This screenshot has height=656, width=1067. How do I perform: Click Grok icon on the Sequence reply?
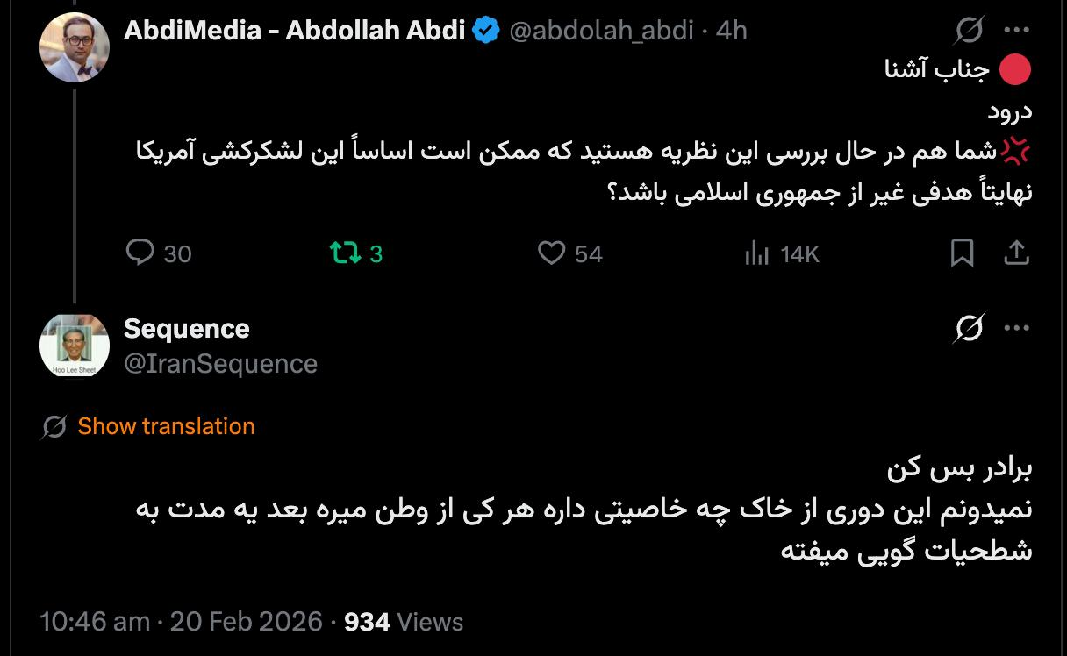point(969,329)
